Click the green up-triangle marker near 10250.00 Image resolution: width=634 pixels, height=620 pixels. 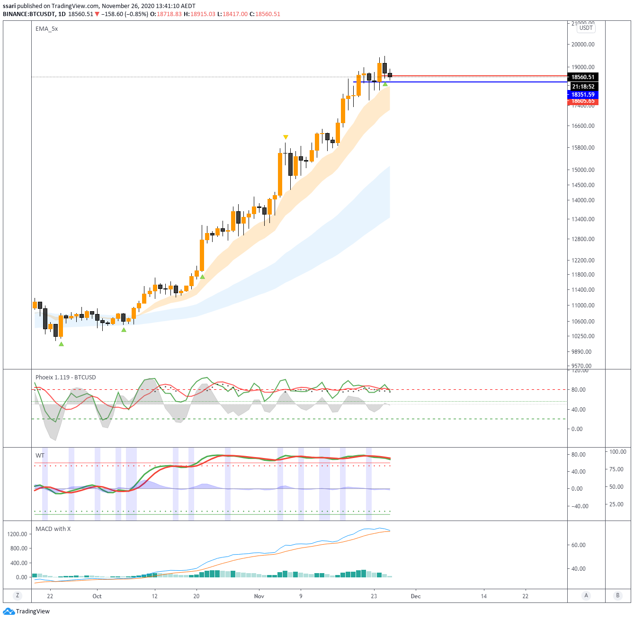pos(61,344)
